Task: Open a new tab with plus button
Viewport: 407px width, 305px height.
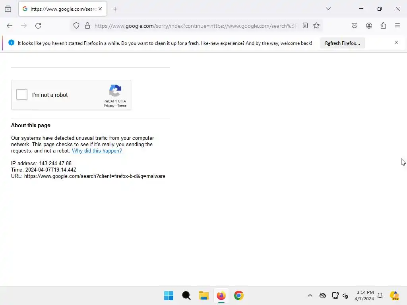Action: pyautogui.click(x=115, y=9)
